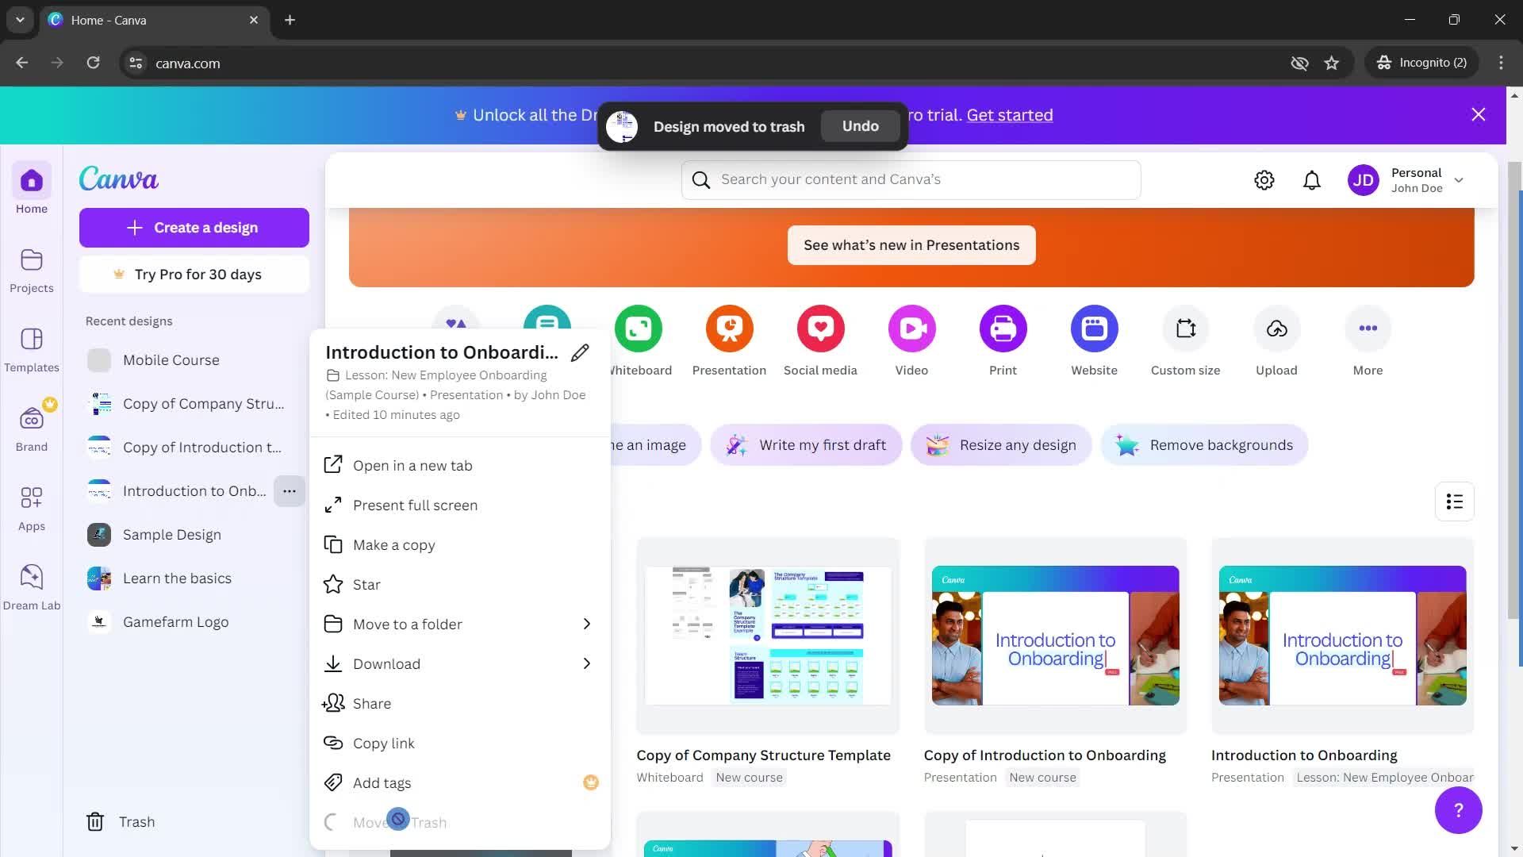Select the Website tool icon
The image size is (1523, 857).
point(1094,328)
